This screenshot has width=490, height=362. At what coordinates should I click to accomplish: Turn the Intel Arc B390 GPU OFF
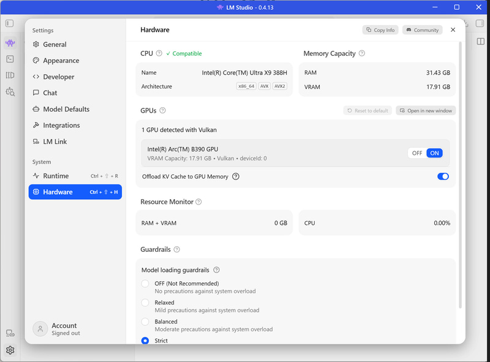pyautogui.click(x=417, y=153)
